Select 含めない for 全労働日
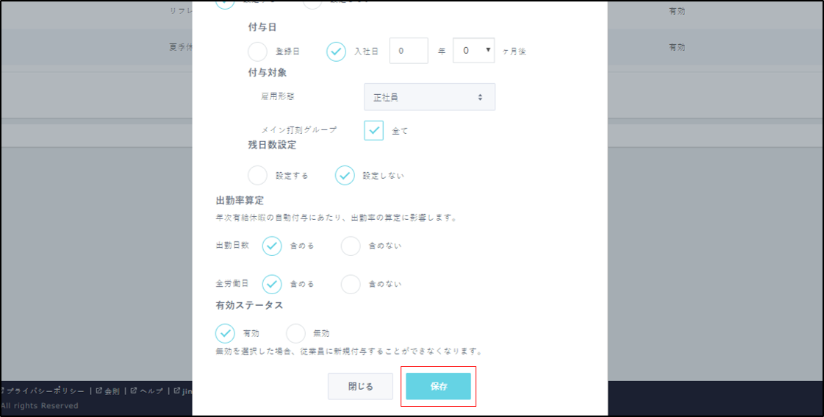Image resolution: width=824 pixels, height=417 pixels. pos(351,284)
